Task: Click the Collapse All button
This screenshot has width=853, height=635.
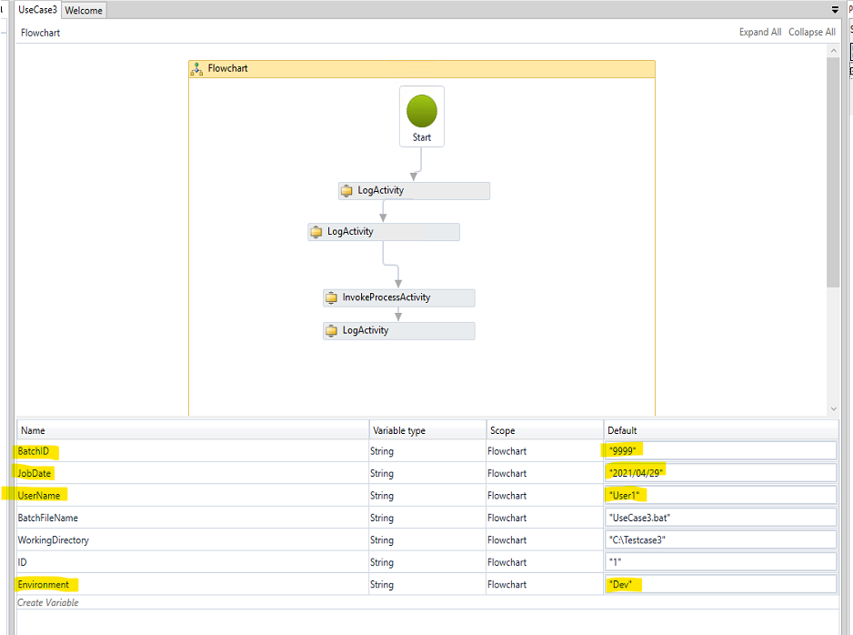Action: click(811, 32)
